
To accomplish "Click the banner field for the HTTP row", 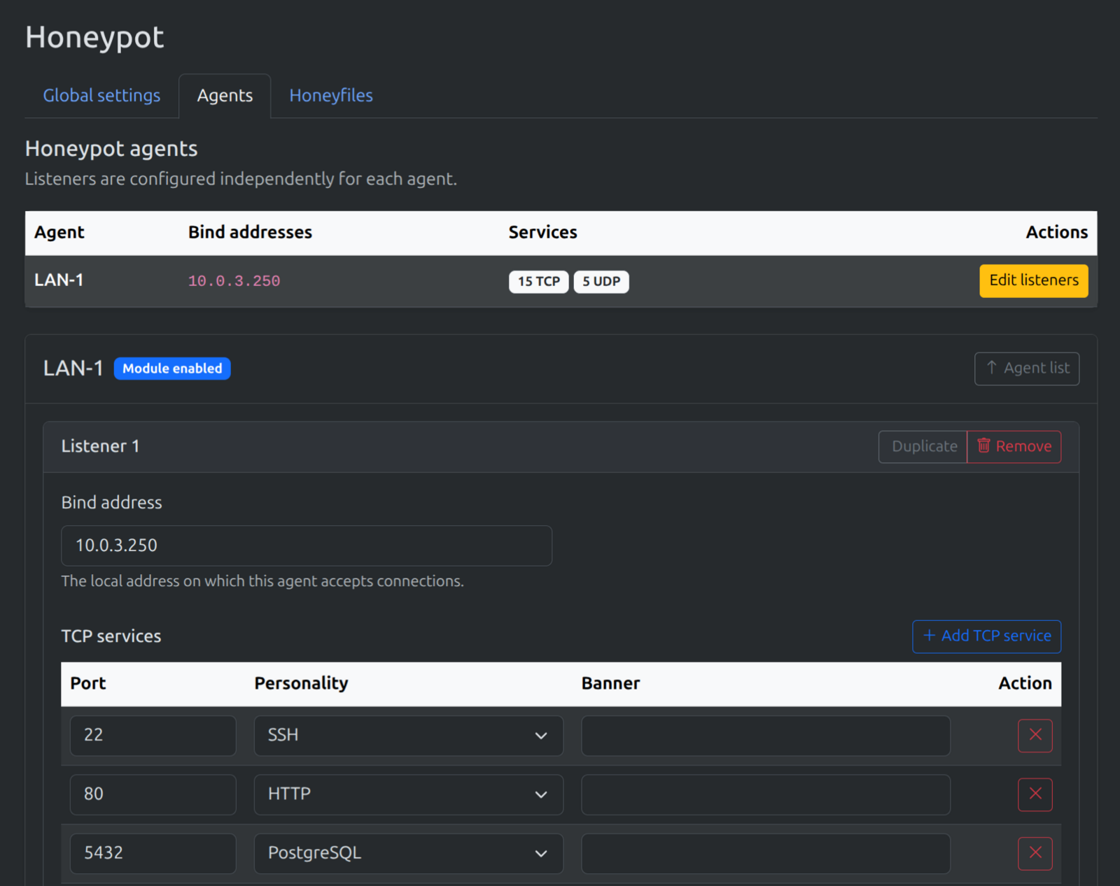I will pyautogui.click(x=765, y=794).
